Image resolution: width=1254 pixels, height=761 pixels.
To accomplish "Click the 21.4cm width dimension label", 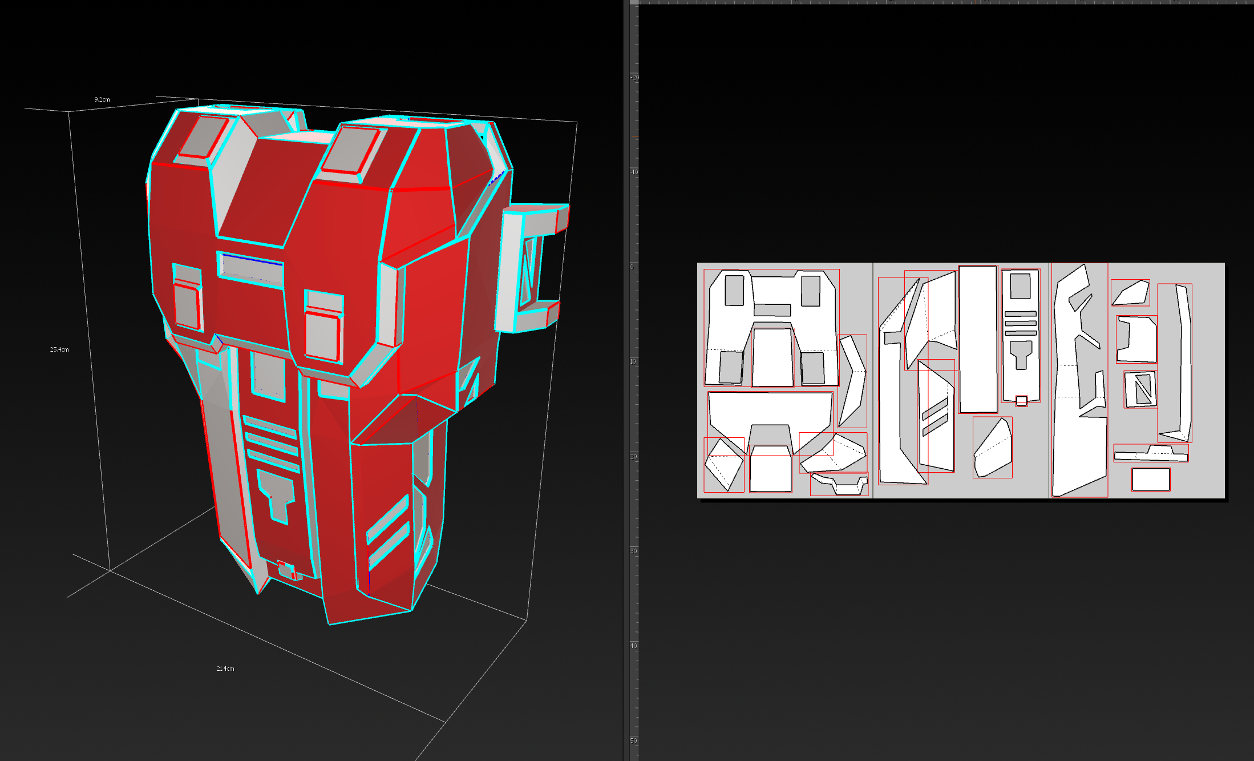I will coord(225,669).
